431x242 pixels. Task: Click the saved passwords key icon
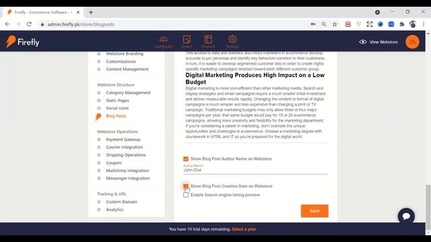(313, 24)
